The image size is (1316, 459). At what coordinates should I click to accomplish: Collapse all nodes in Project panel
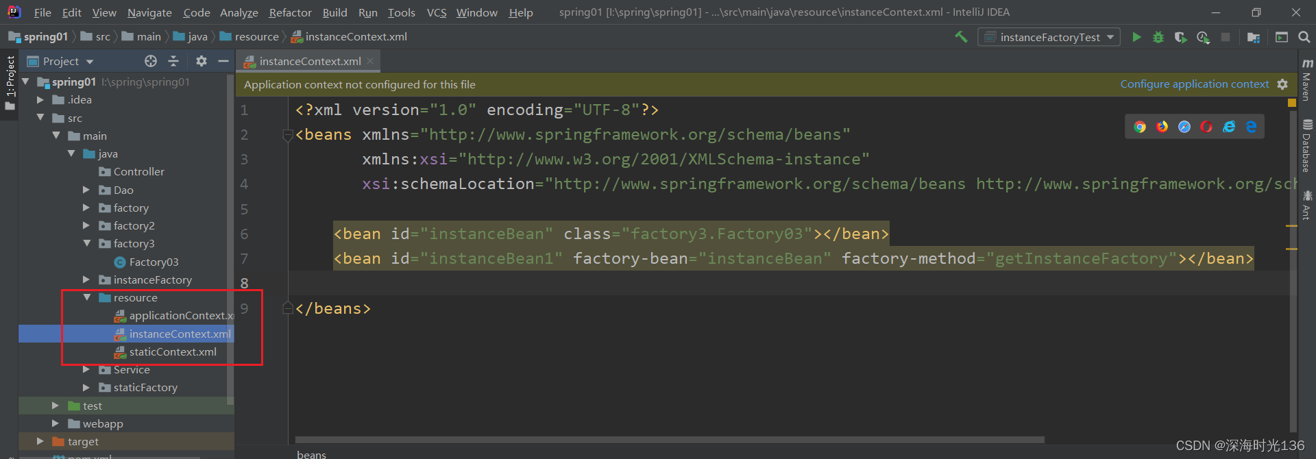click(x=173, y=61)
